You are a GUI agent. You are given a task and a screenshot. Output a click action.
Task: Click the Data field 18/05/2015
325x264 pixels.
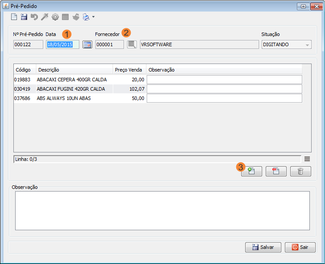pyautogui.click(x=62, y=44)
